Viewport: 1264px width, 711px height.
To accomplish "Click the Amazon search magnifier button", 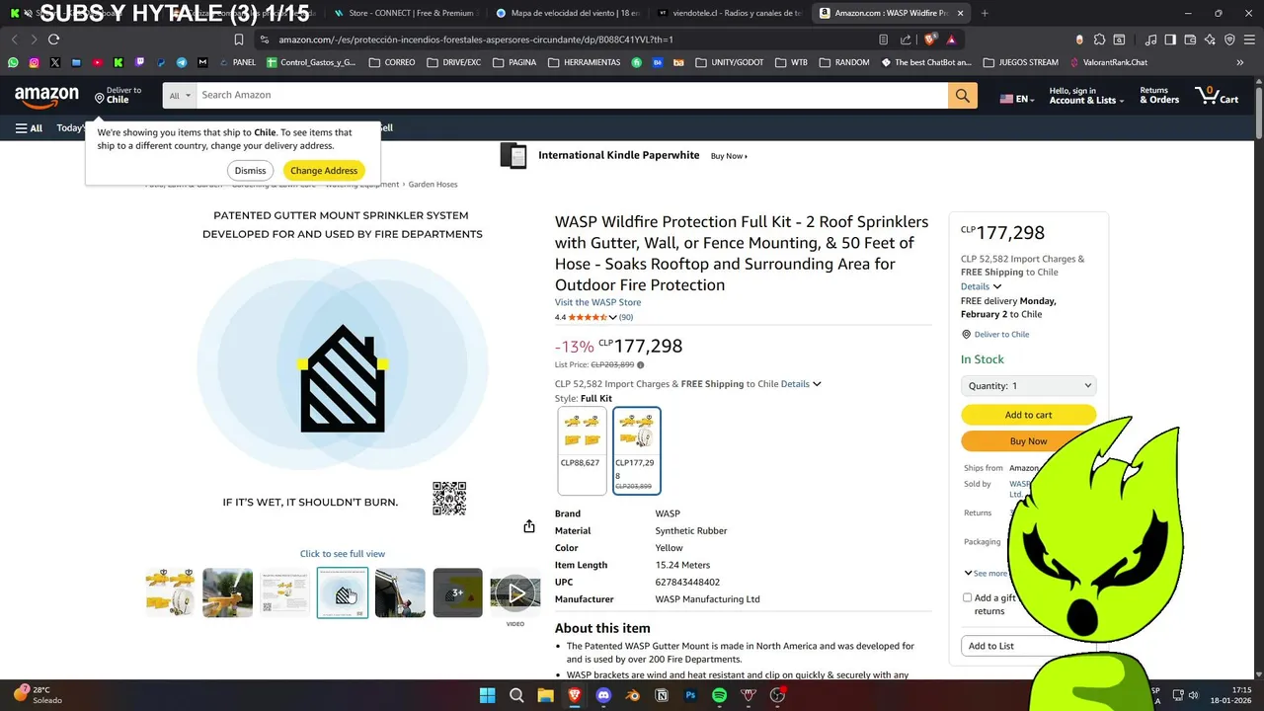I will coord(962,96).
